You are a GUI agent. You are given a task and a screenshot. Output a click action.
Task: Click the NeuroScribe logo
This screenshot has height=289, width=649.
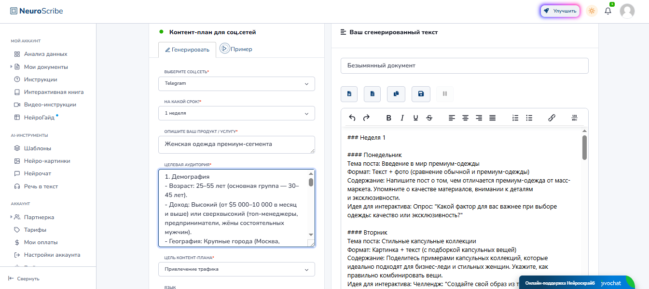[37, 11]
